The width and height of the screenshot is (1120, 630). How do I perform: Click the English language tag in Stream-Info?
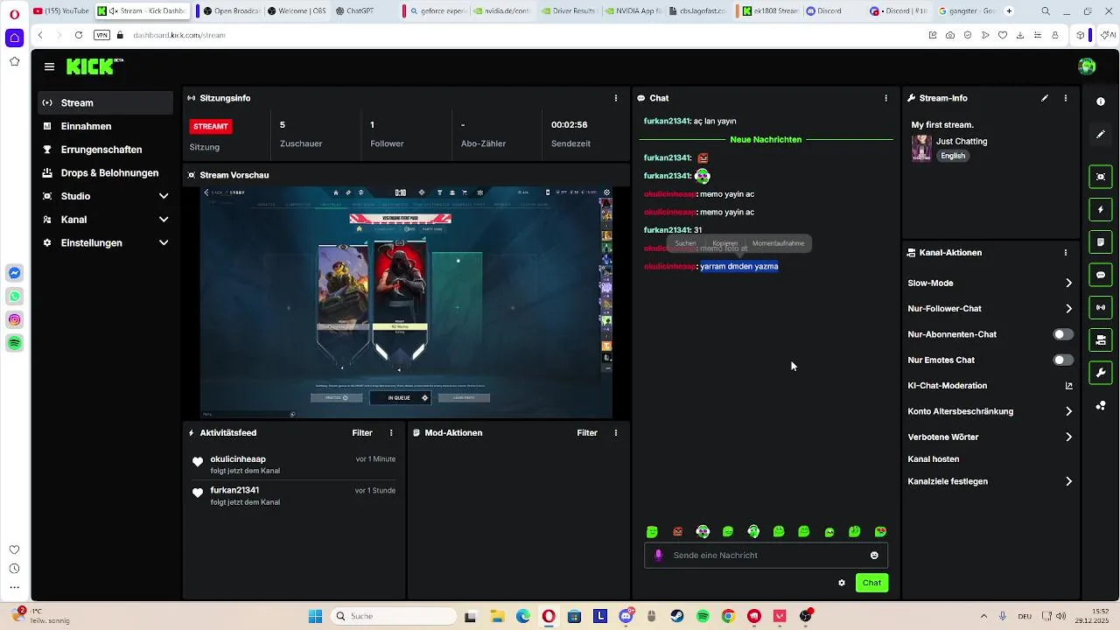[953, 156]
